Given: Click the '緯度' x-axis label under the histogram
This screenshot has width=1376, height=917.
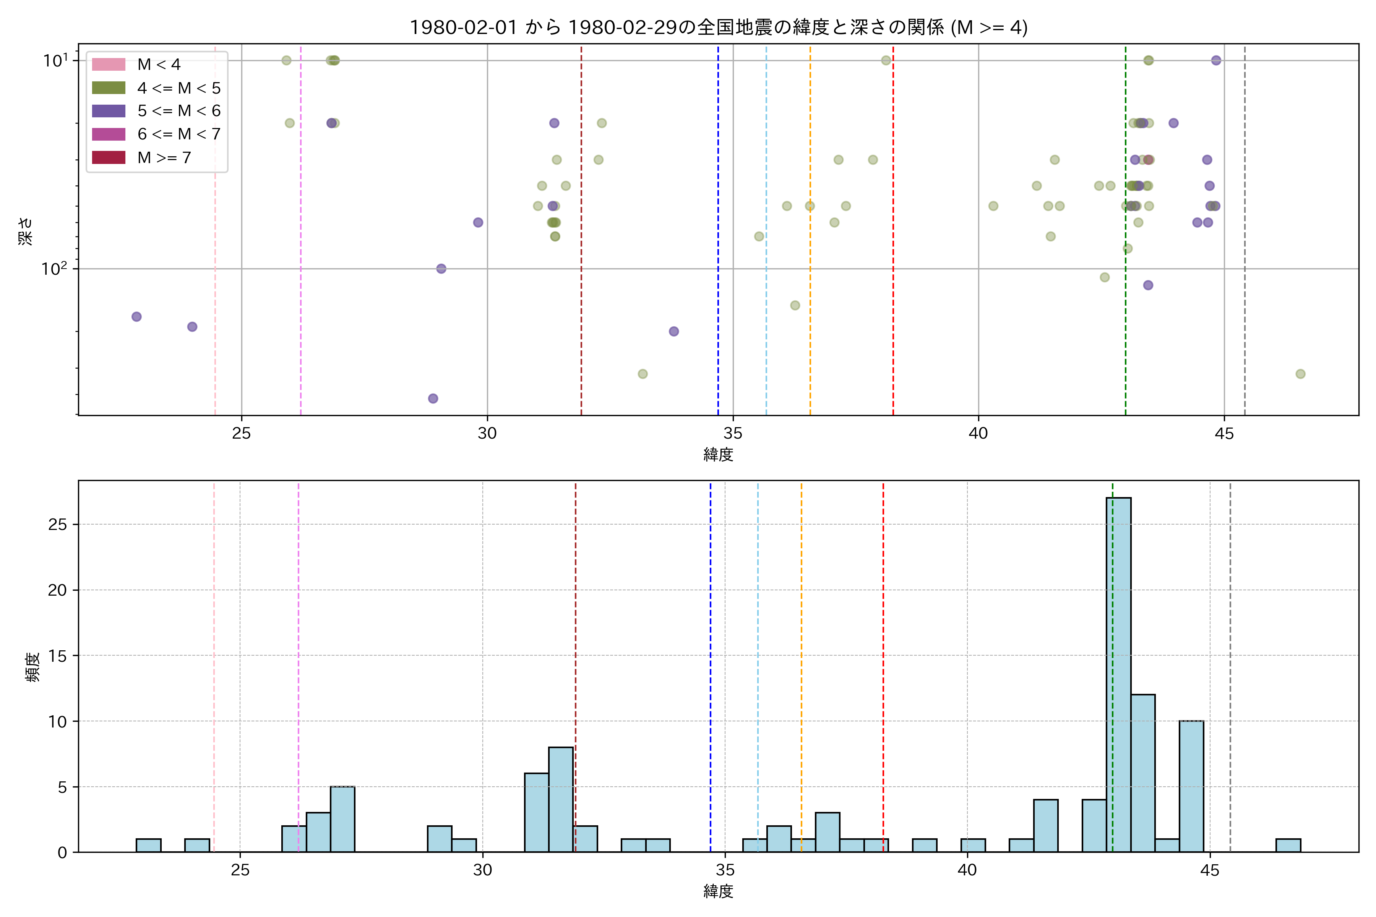Looking at the screenshot, I should click(x=718, y=891).
